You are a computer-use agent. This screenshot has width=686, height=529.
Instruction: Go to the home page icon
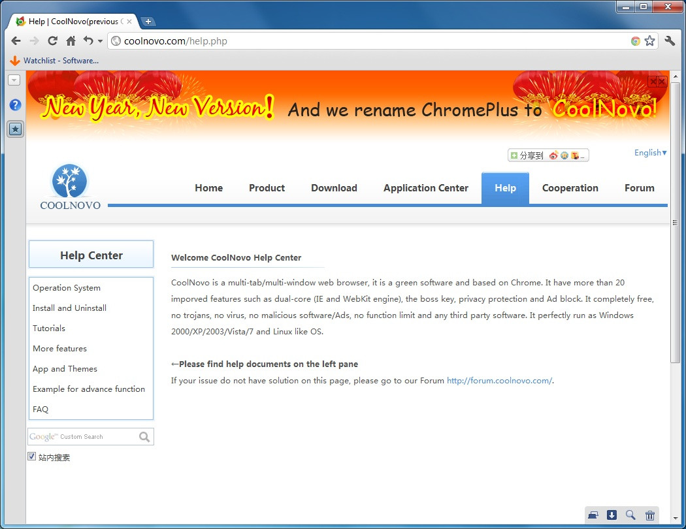click(71, 41)
